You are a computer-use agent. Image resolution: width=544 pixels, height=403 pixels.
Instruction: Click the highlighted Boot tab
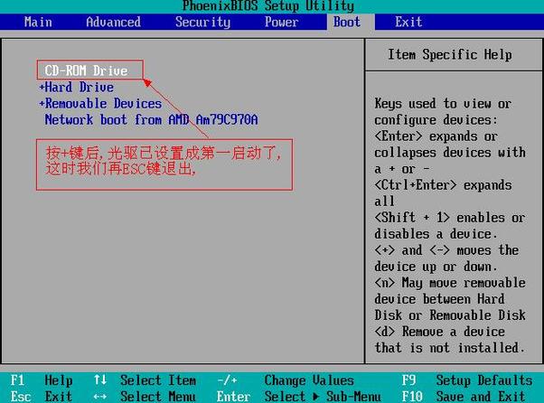point(346,22)
